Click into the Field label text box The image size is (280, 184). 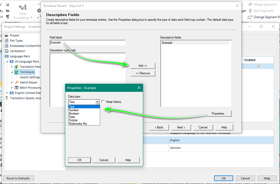(87, 43)
